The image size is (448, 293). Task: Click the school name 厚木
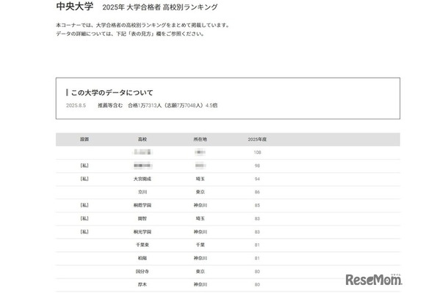coord(142,284)
